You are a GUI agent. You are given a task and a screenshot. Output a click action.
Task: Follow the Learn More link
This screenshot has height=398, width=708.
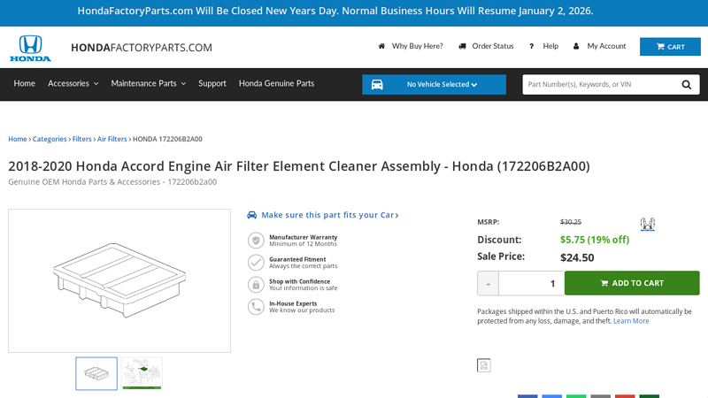[x=631, y=321]
